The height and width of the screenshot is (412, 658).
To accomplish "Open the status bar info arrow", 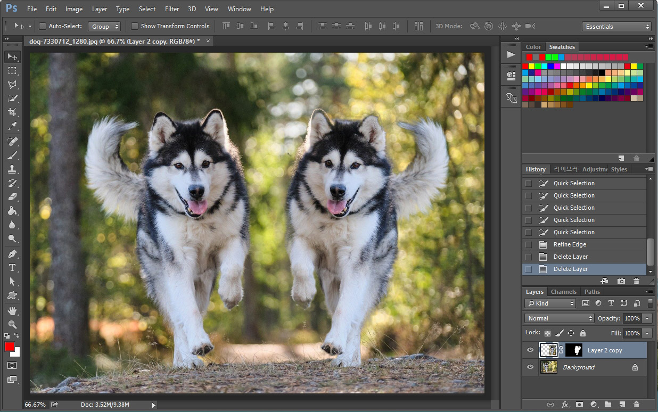I will [x=154, y=405].
